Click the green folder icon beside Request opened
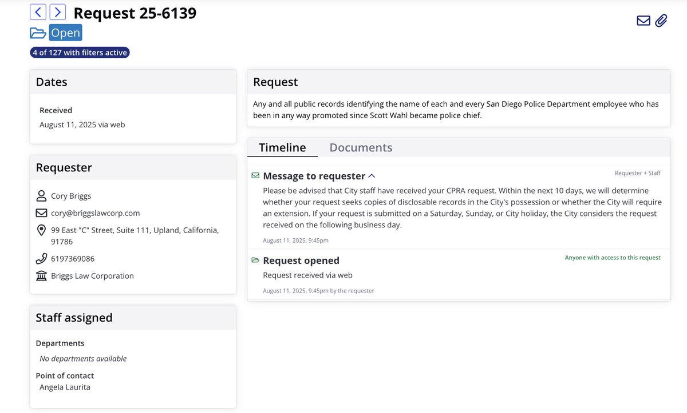 click(255, 259)
